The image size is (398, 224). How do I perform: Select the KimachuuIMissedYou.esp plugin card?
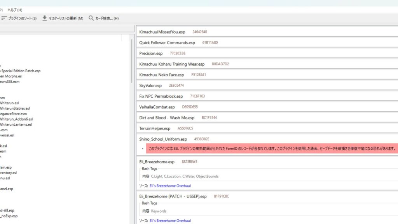[x=159, y=32]
